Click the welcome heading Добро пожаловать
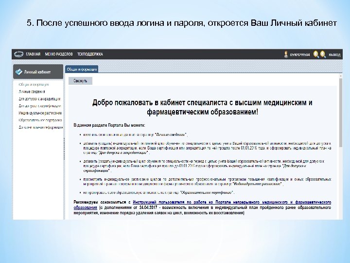Screen dimensions: 350x263 click(202, 107)
